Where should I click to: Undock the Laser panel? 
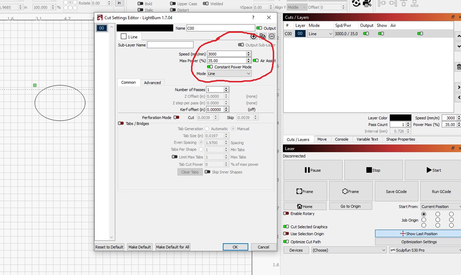pyautogui.click(x=453, y=148)
